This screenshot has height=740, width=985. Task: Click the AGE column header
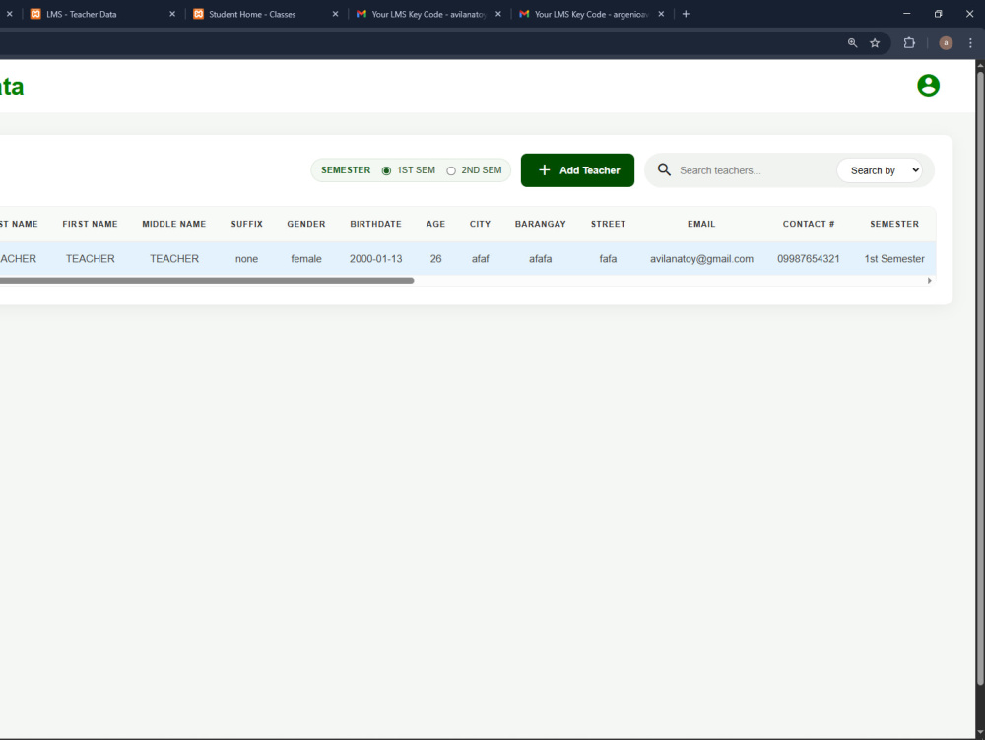coord(435,224)
